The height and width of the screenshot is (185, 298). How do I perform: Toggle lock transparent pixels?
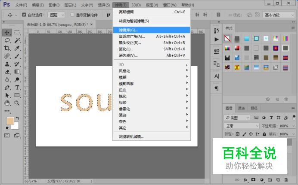(x=238, y=134)
